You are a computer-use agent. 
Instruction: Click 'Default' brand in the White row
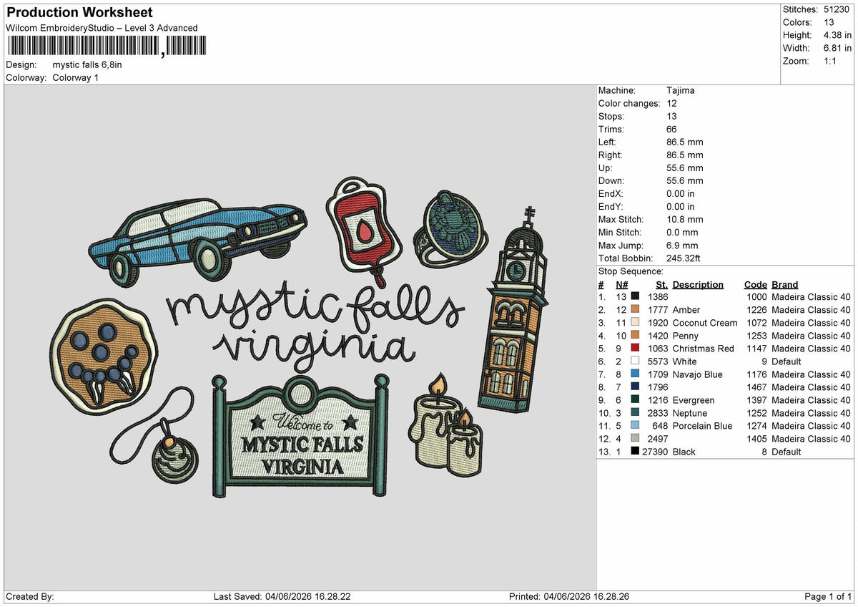point(788,361)
